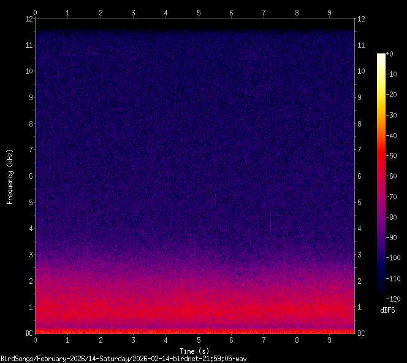Image resolution: width=407 pixels, height=363 pixels.
Task: Click the +0 label on the color scale
Action: click(390, 54)
